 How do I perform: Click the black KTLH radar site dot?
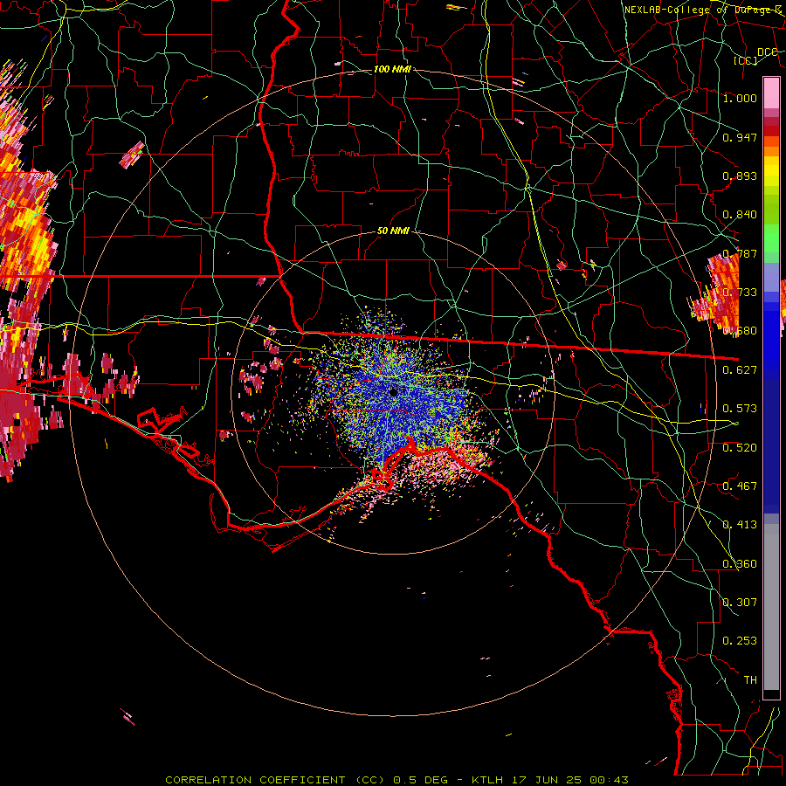(393, 392)
